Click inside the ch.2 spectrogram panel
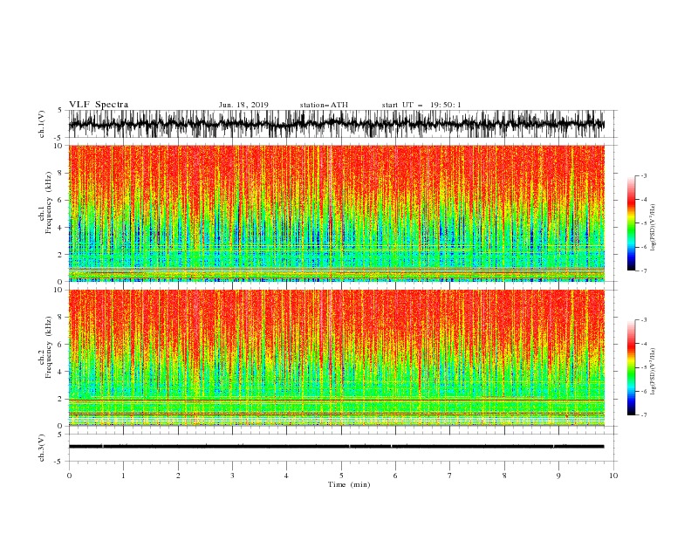Screen dimensions: 691x534 coord(336,358)
